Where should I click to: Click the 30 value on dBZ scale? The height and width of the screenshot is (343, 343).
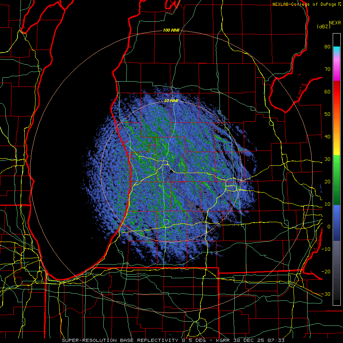[327, 159]
